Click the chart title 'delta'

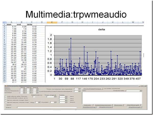coord(101,30)
